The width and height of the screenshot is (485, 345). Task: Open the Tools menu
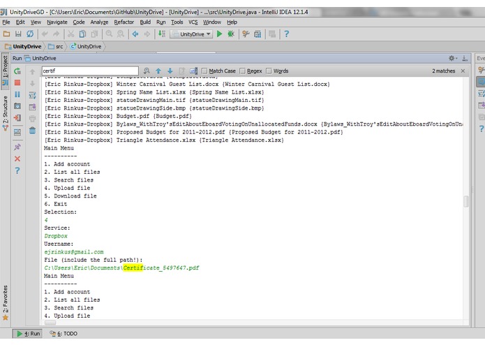tap(177, 22)
